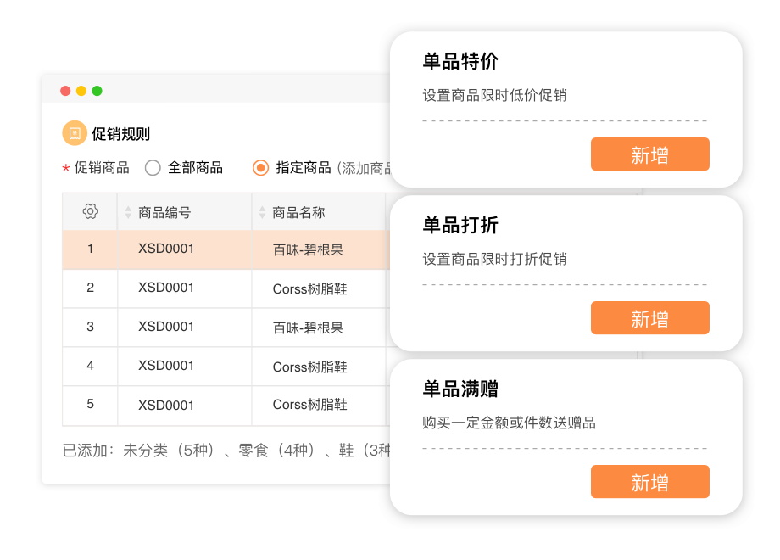Image resolution: width=780 pixels, height=560 pixels.
Task: Click Corss树脂鞋 name in row 5
Action: coord(309,406)
